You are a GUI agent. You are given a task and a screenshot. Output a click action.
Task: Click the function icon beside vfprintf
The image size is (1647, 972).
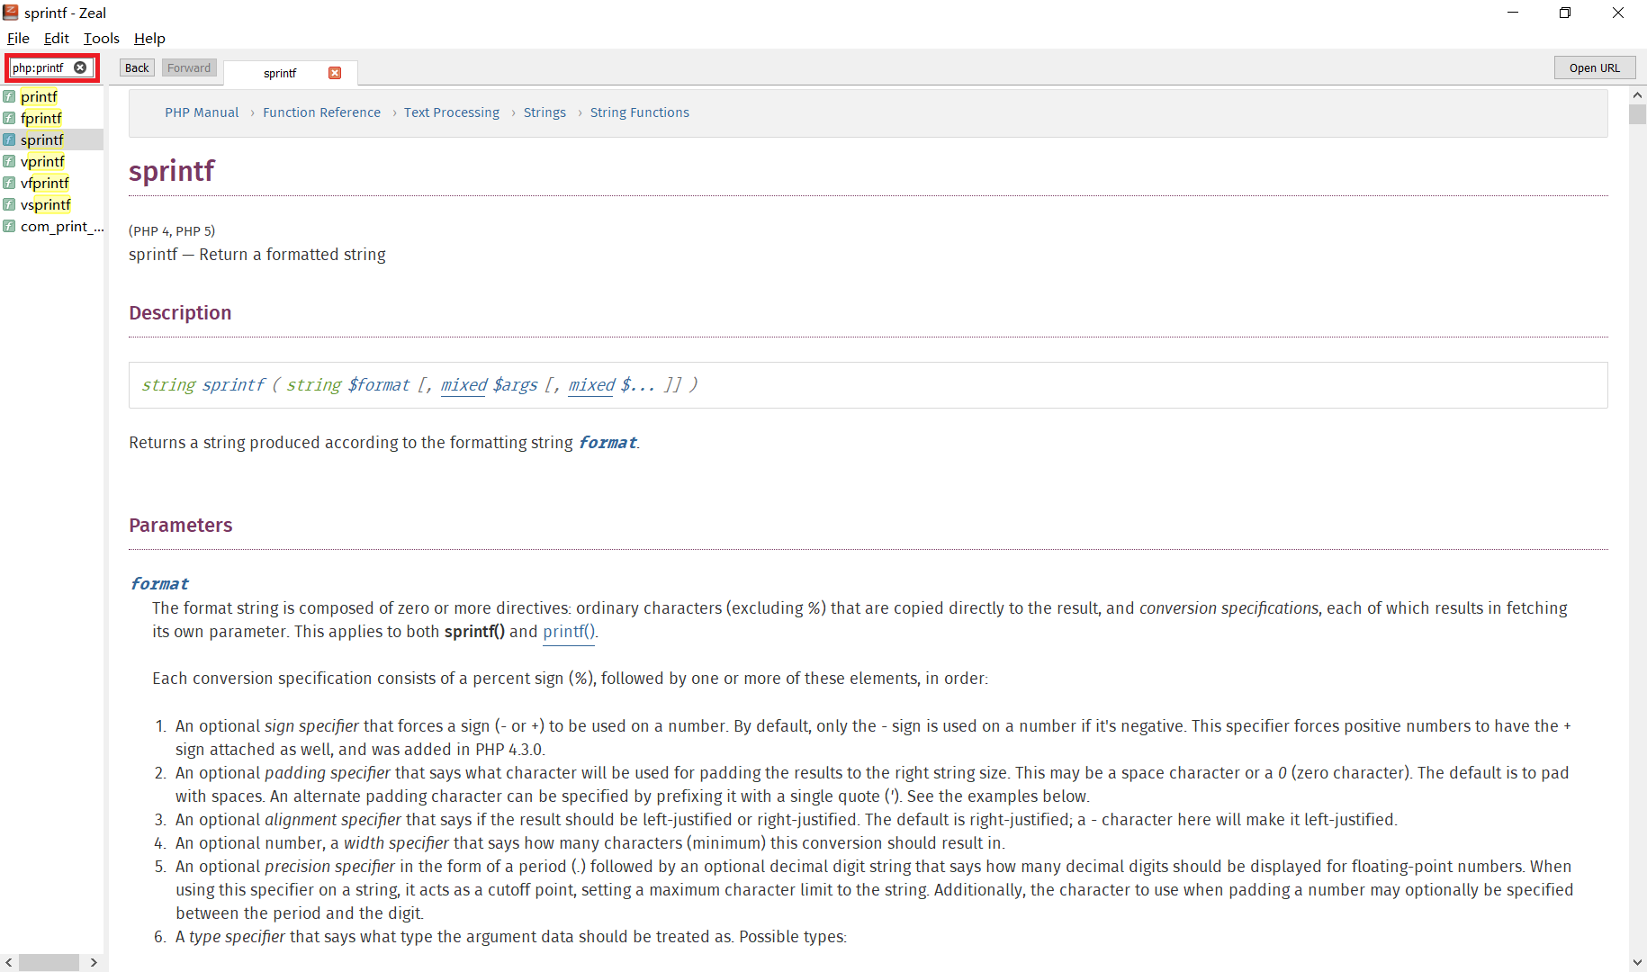point(9,183)
